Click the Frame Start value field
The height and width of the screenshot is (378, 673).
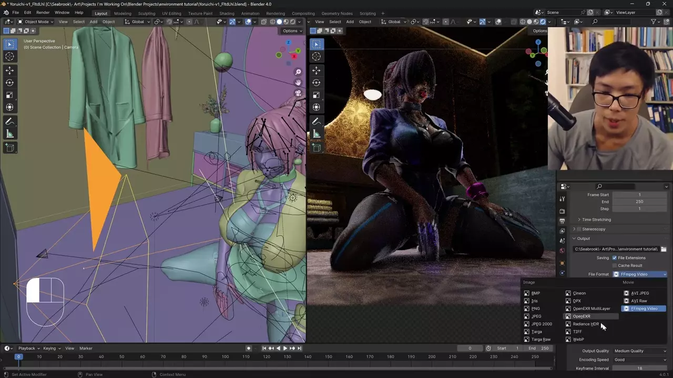point(639,195)
